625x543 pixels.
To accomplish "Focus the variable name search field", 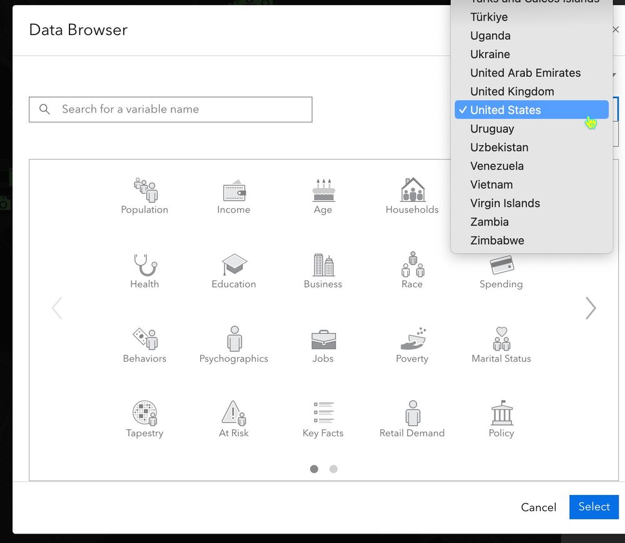I will (171, 109).
